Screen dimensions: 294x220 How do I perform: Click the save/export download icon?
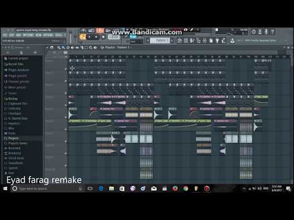[232, 41]
